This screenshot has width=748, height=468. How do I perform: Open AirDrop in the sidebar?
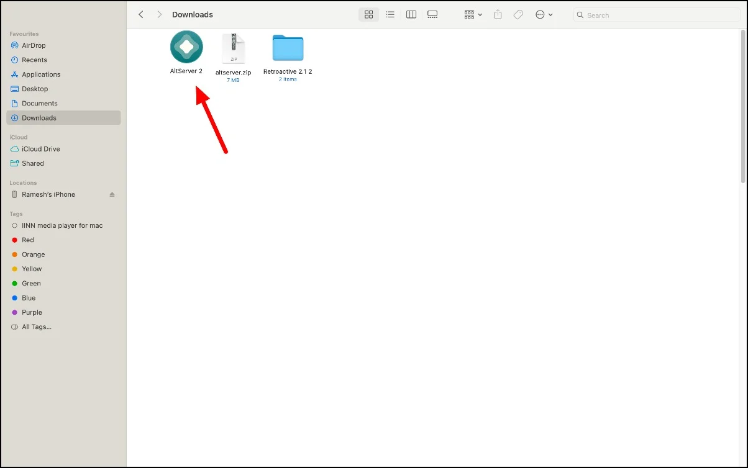coord(63,45)
